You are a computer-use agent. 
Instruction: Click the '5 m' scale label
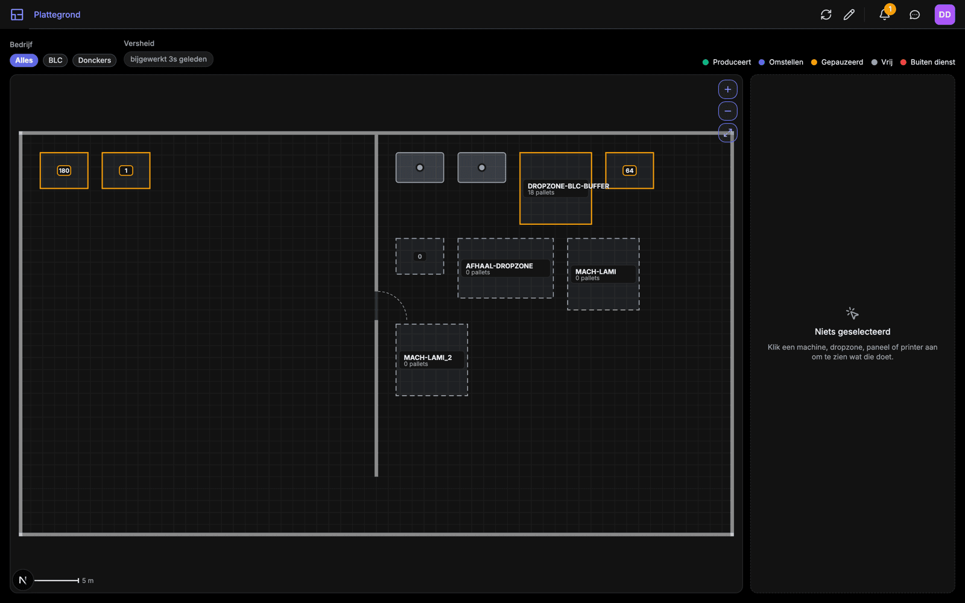point(88,581)
